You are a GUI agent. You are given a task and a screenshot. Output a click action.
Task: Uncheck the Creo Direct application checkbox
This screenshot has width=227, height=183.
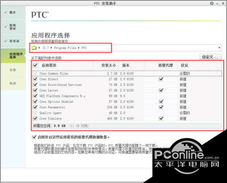click(x=35, y=79)
